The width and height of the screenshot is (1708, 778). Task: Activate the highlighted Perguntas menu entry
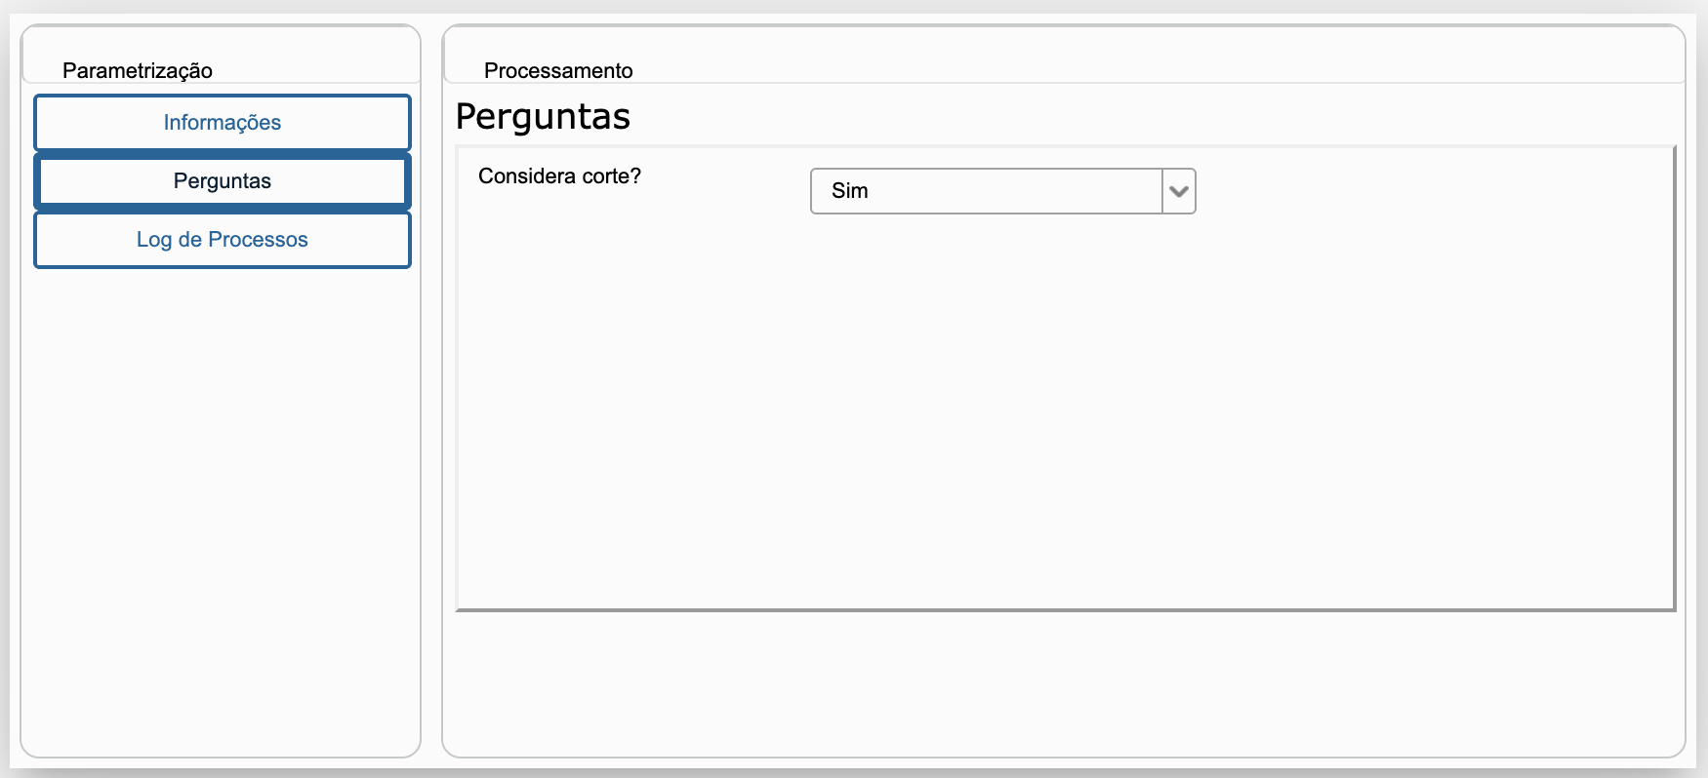[223, 181]
